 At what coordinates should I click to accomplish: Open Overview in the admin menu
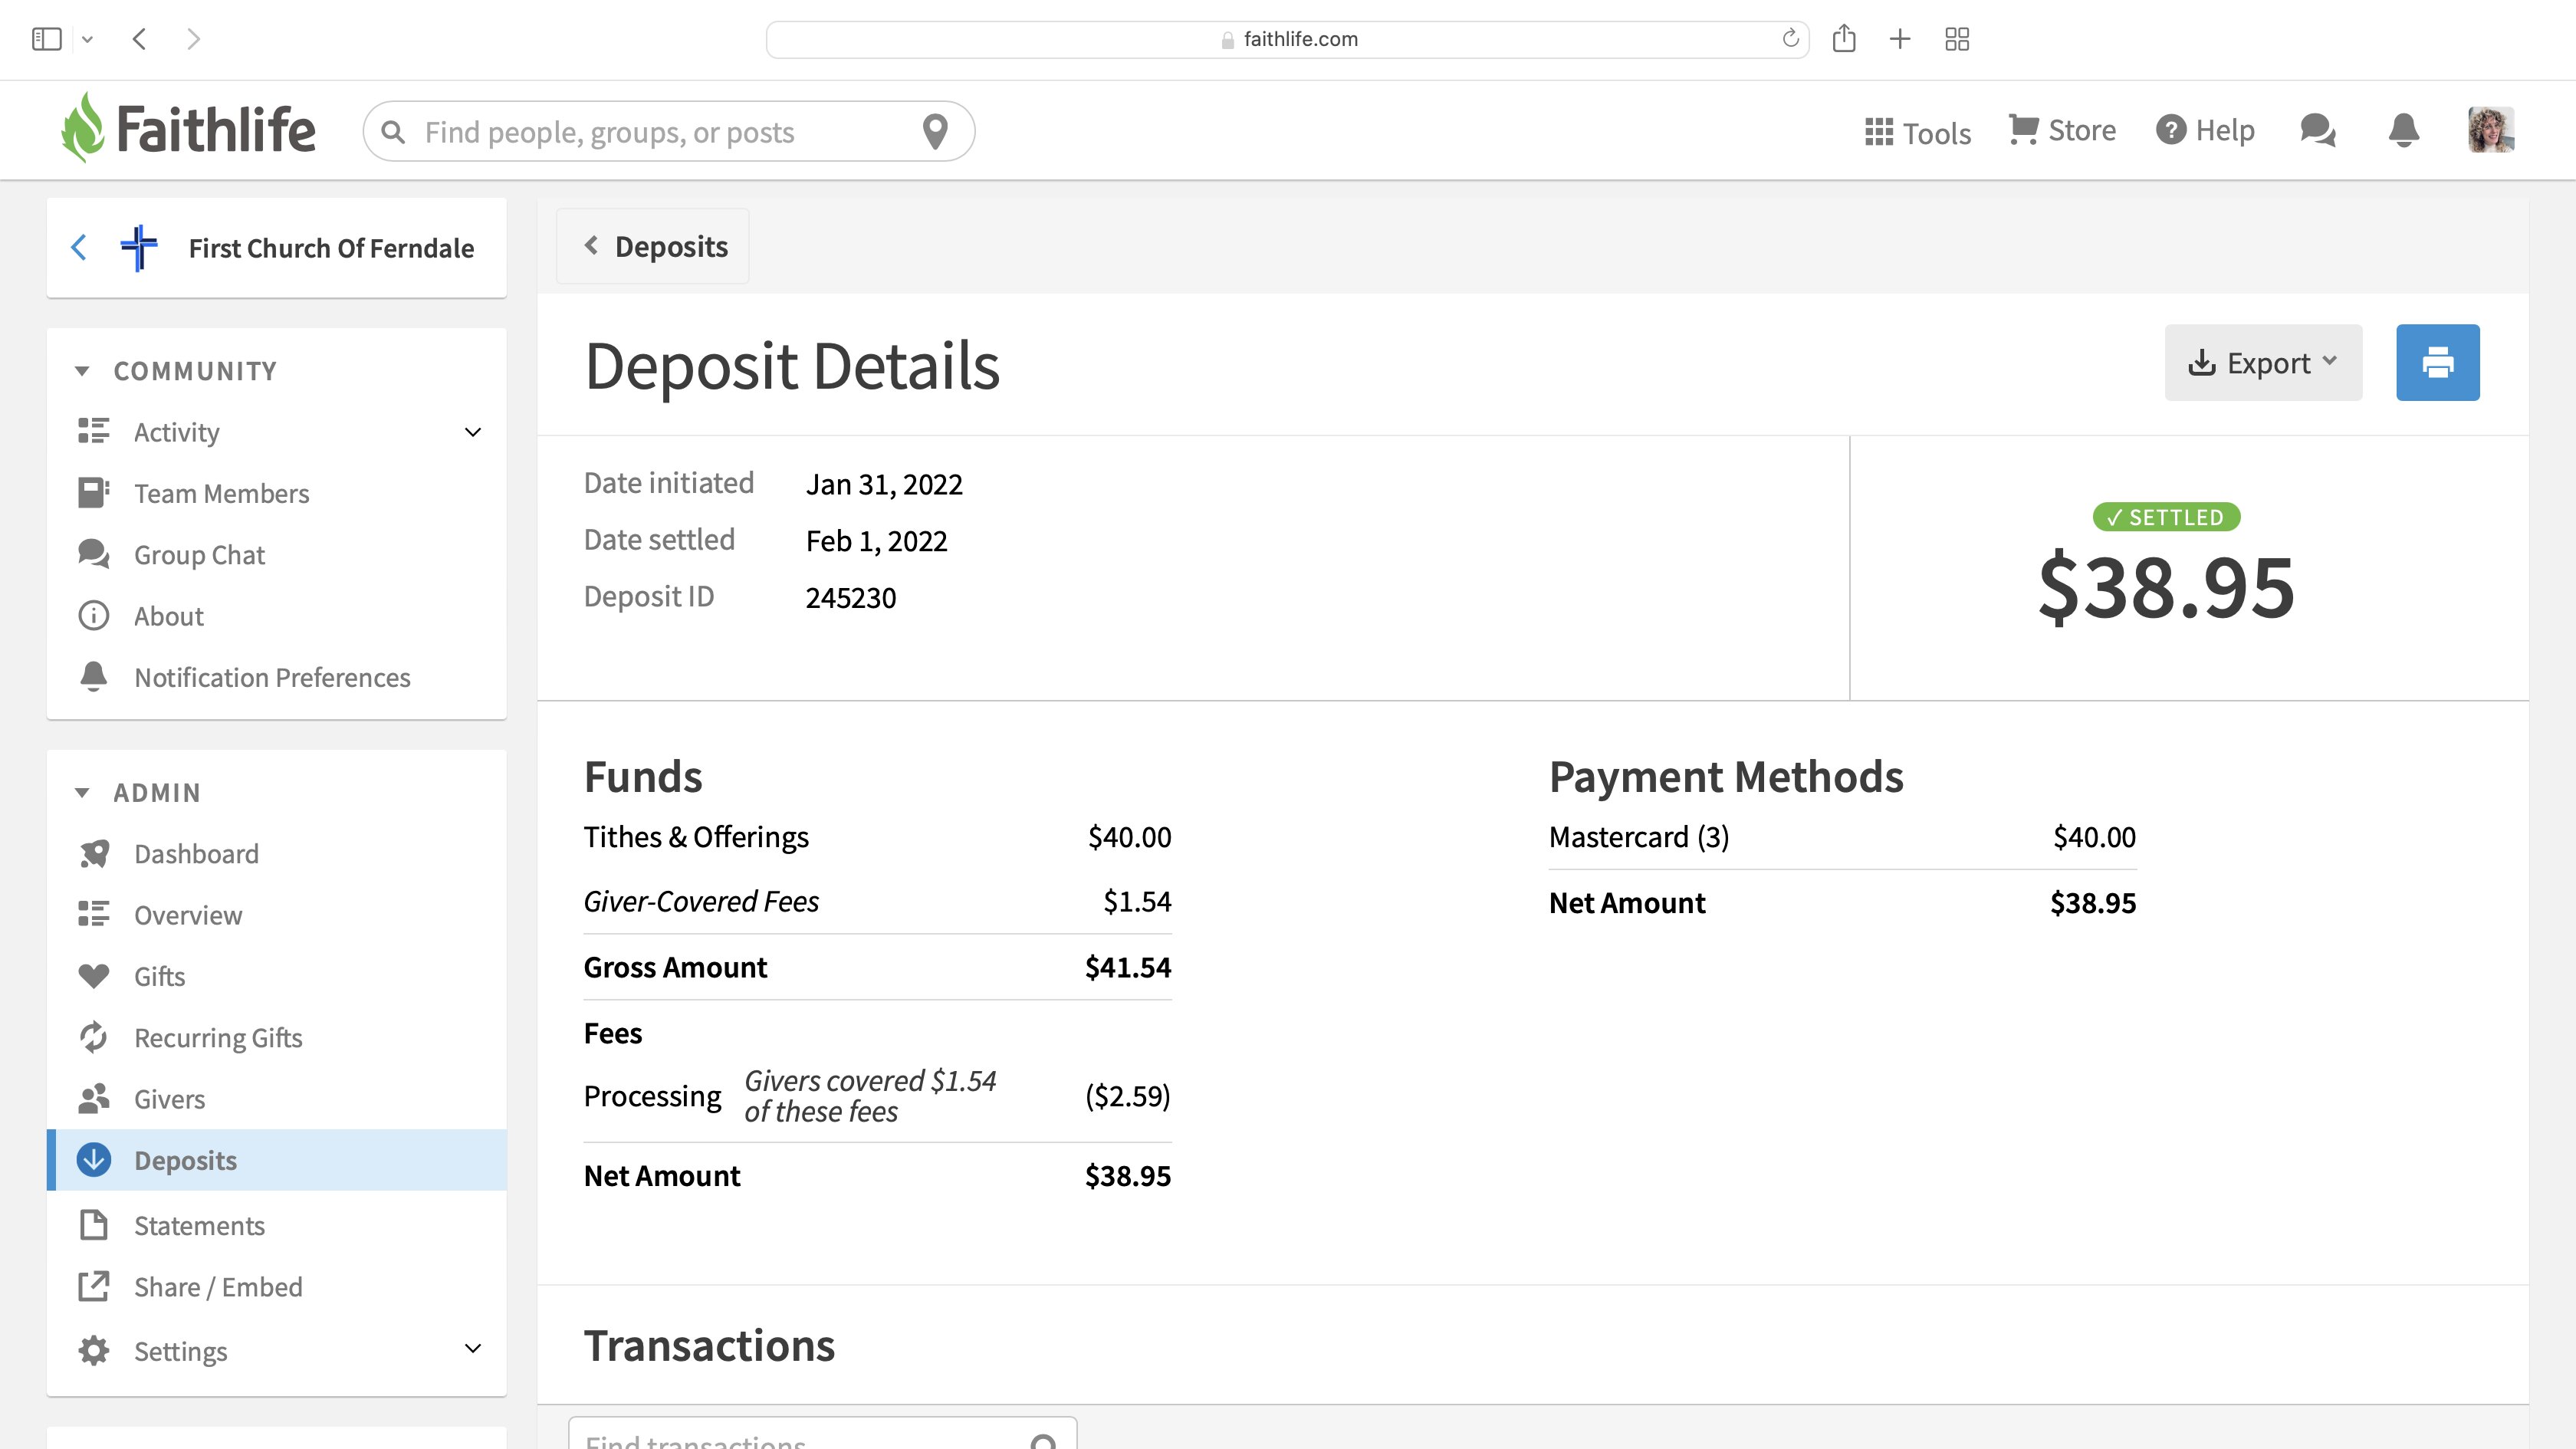pyautogui.click(x=188, y=915)
